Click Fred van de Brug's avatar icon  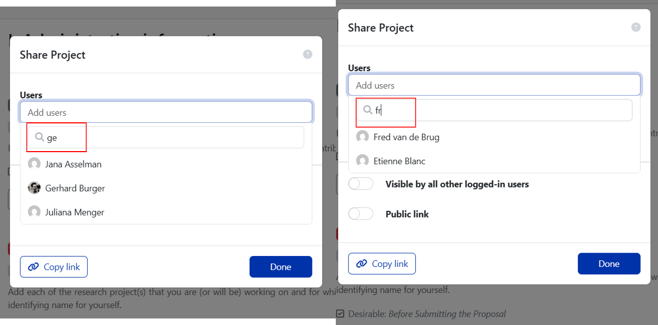coord(362,137)
